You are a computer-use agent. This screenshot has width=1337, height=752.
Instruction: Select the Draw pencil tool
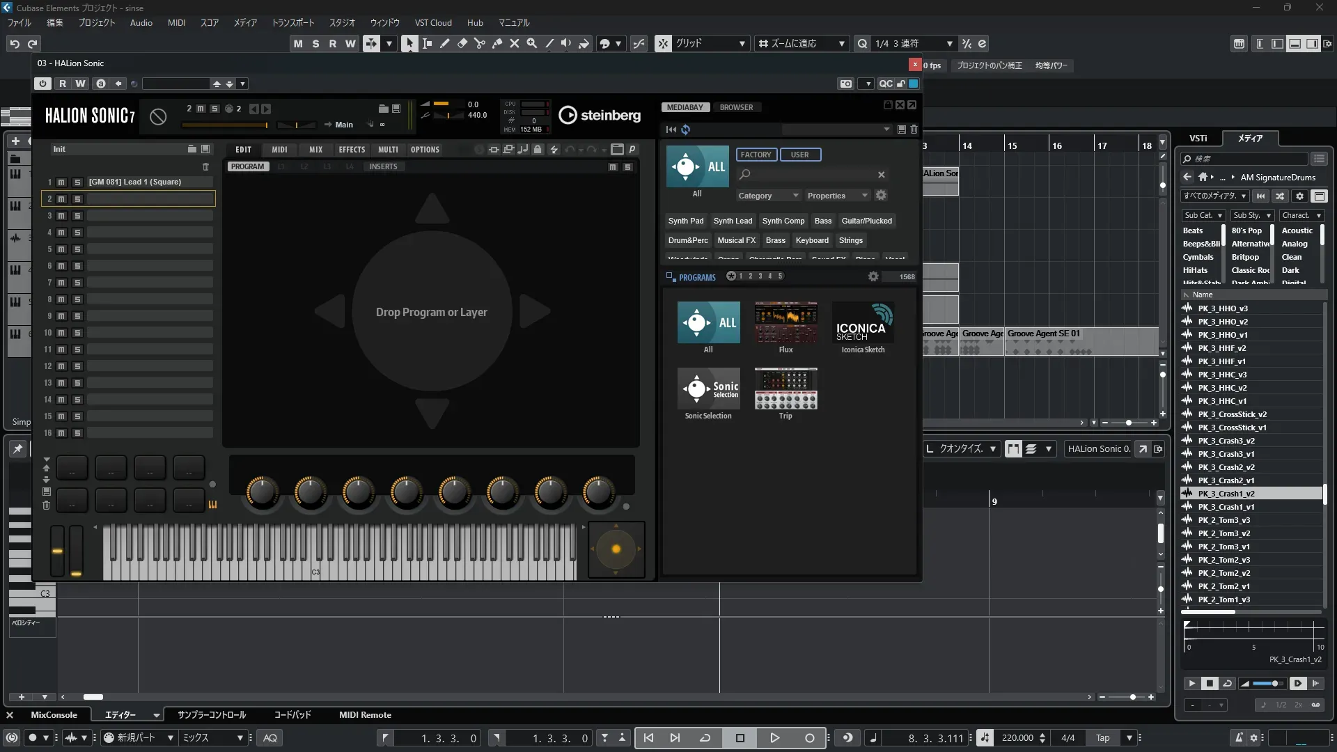pyautogui.click(x=444, y=43)
